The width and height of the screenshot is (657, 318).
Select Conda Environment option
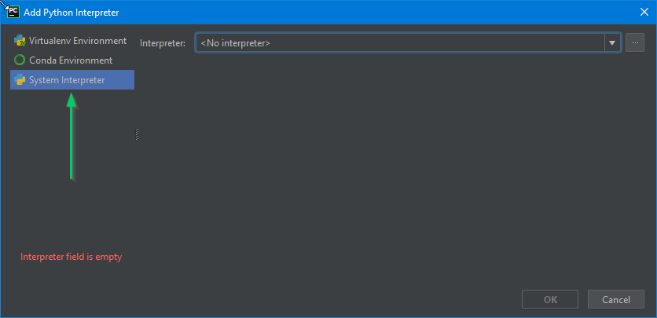72,60
